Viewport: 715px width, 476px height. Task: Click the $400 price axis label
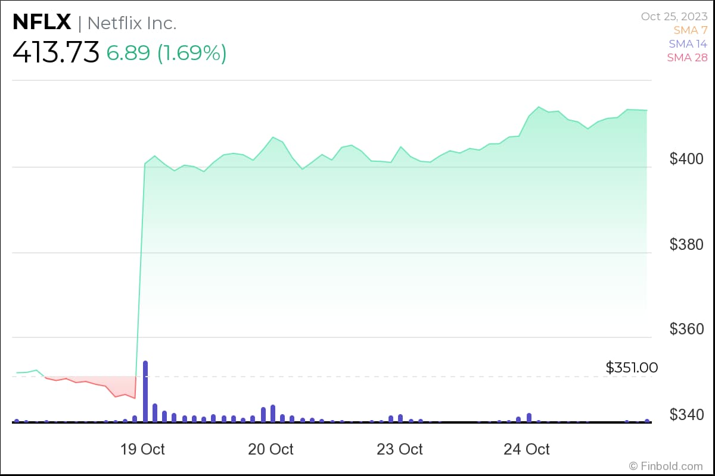click(x=686, y=159)
